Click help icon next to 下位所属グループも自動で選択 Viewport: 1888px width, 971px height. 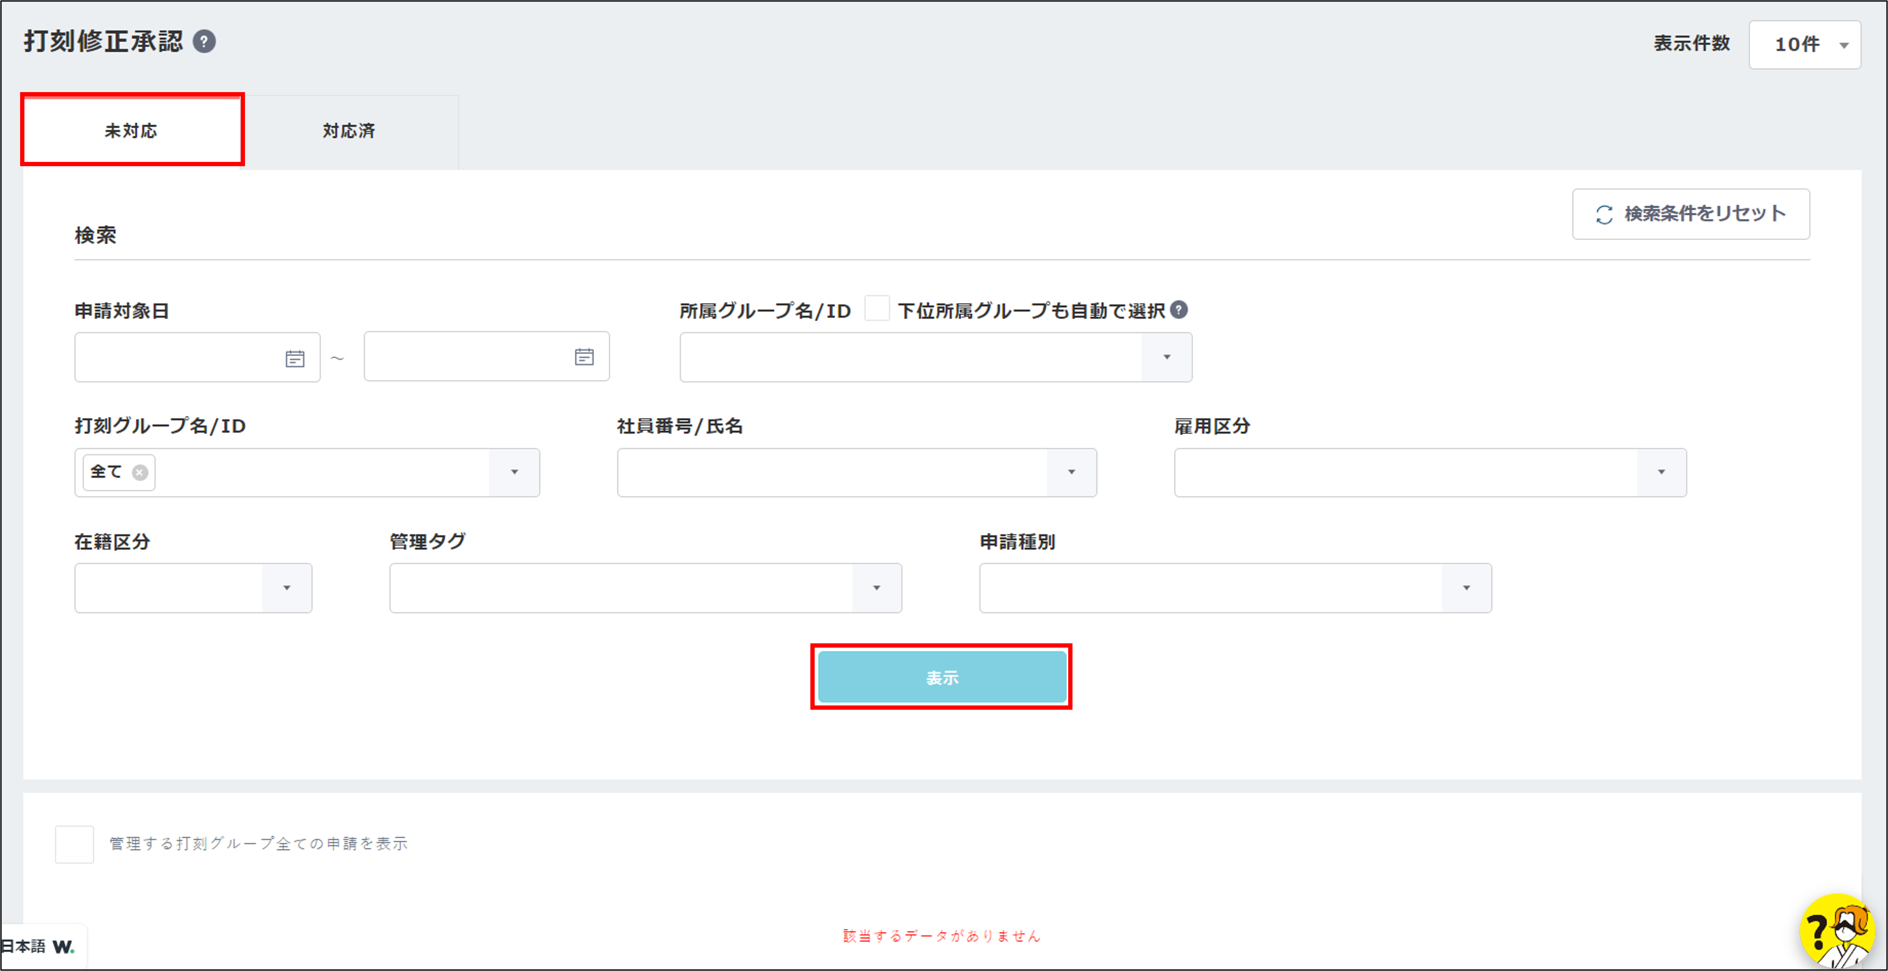[1179, 310]
